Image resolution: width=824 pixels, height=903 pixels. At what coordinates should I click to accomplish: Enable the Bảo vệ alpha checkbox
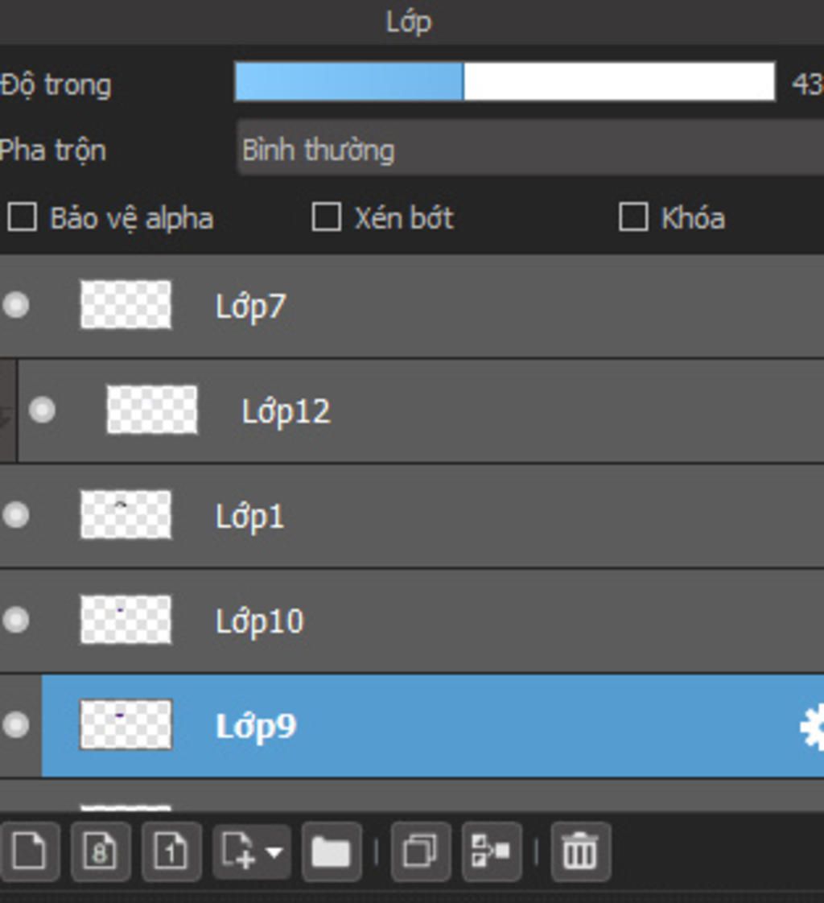(22, 217)
